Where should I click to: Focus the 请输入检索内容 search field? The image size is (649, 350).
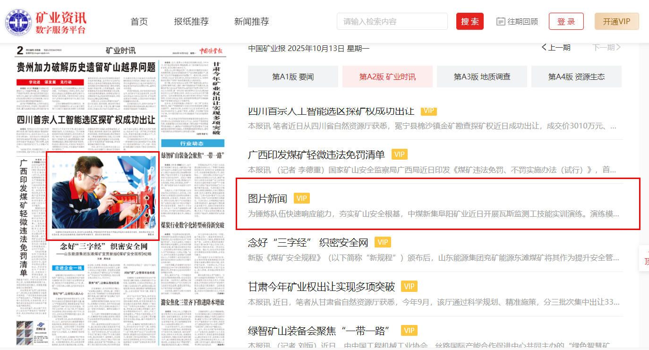click(392, 21)
